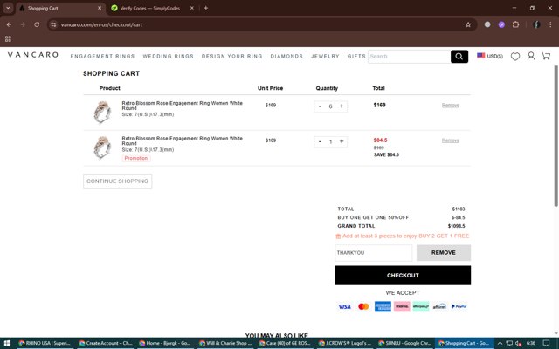Click the GRAND TOTAL amount $1098.5
The width and height of the screenshot is (559, 349).
point(456,226)
